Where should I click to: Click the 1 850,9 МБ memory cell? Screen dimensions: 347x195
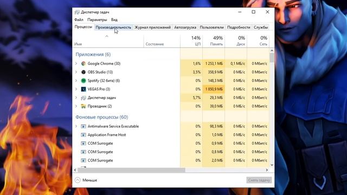pyautogui.click(x=214, y=89)
